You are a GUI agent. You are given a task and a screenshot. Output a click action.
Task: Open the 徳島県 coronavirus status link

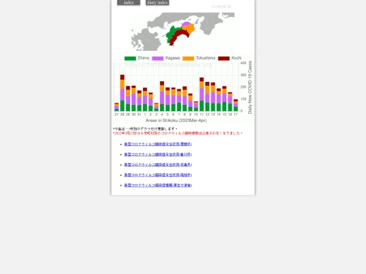[158, 164]
